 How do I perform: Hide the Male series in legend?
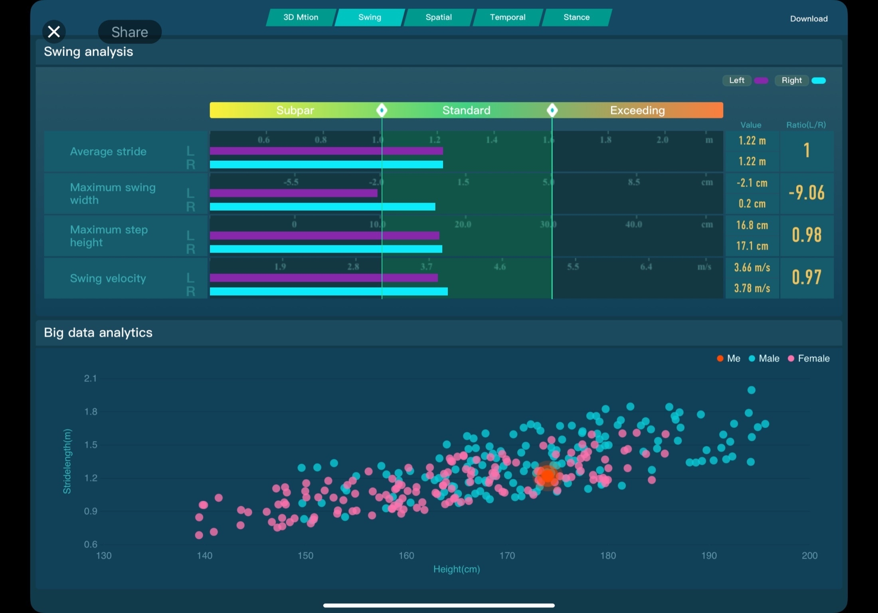point(764,358)
